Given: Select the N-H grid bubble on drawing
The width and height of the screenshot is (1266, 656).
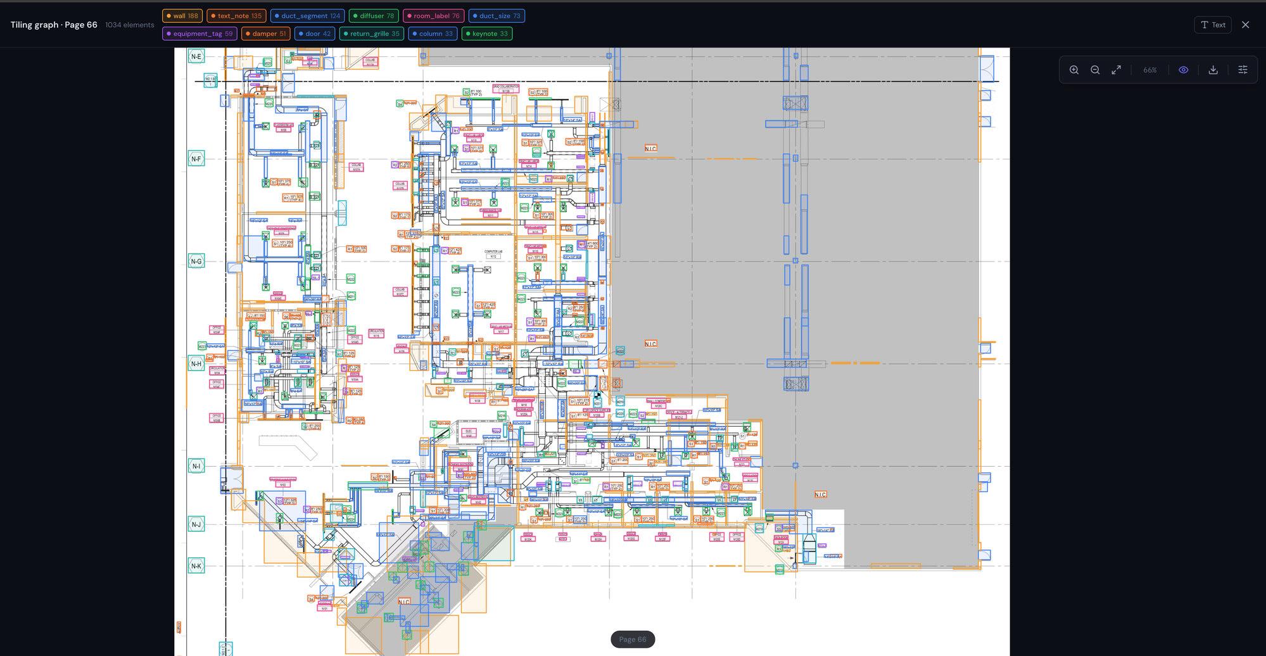Looking at the screenshot, I should (196, 364).
